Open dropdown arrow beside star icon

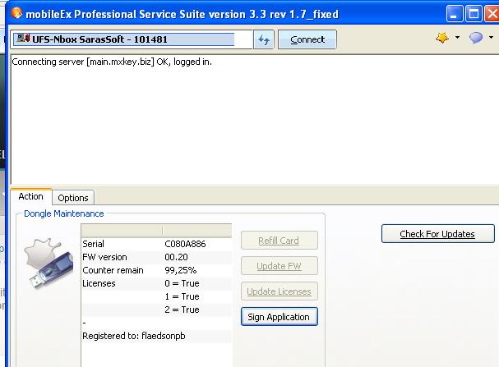(457, 39)
